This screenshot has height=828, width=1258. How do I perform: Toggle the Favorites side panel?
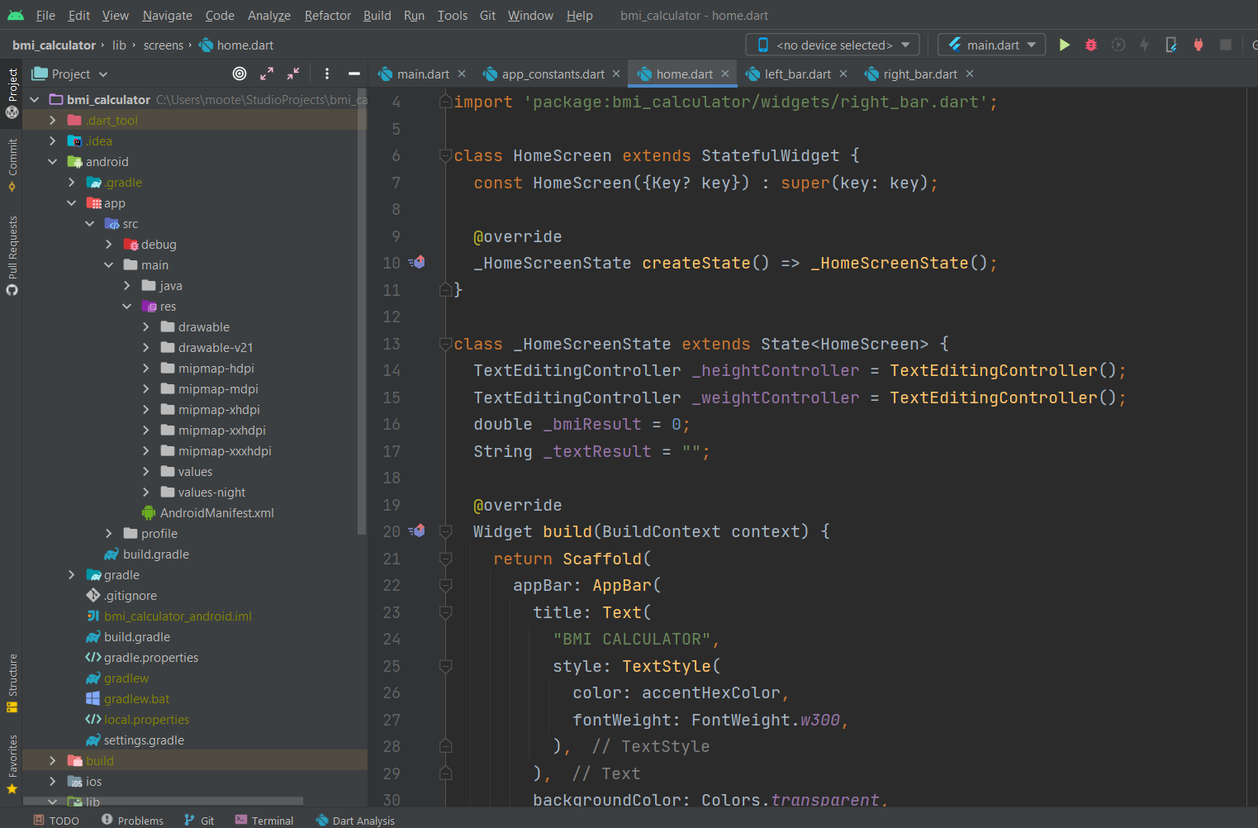12,764
